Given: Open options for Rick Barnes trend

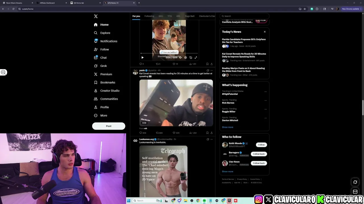Looking at the screenshot, I should [x=266, y=100].
